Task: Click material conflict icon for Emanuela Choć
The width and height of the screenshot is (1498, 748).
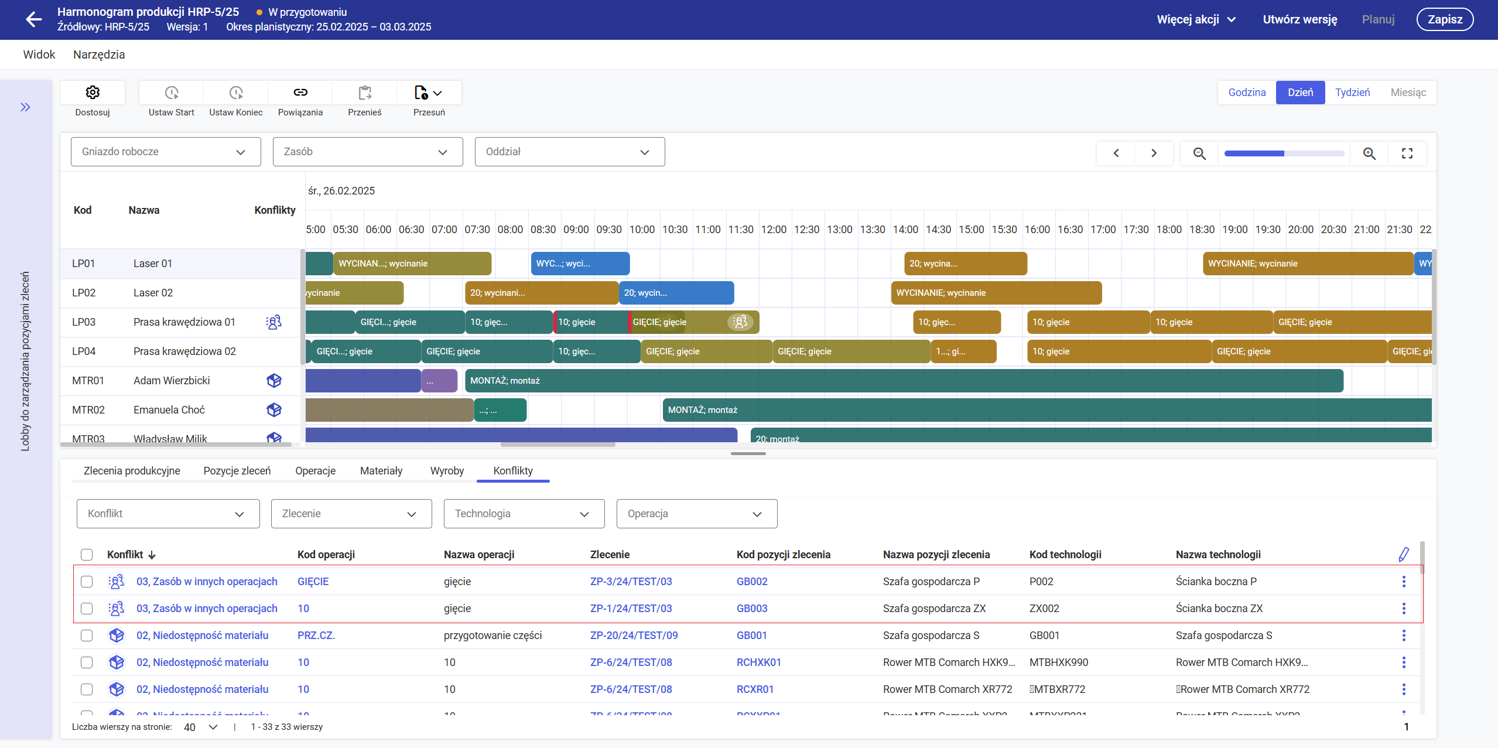Action: click(274, 410)
